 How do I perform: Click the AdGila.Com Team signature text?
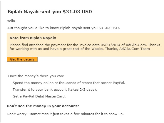point(135,49)
